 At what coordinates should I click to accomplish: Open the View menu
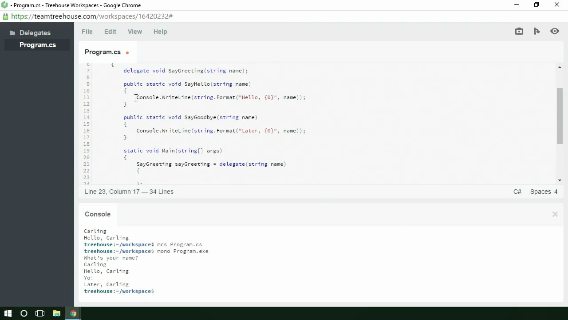135,32
